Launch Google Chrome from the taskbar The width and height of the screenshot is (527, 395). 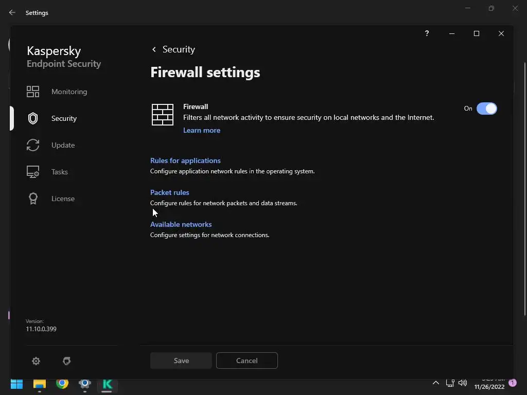click(x=62, y=383)
